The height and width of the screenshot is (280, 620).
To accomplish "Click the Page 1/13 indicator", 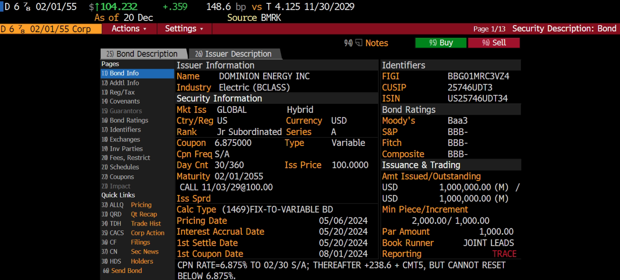I will 489,29.
